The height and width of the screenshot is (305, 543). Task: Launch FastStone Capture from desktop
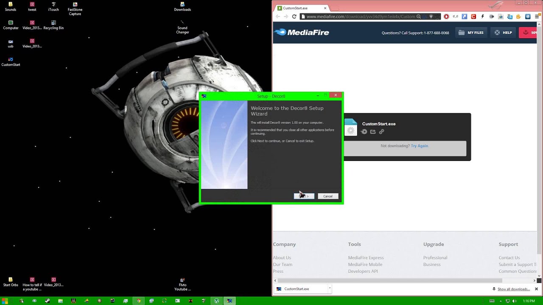75,8
